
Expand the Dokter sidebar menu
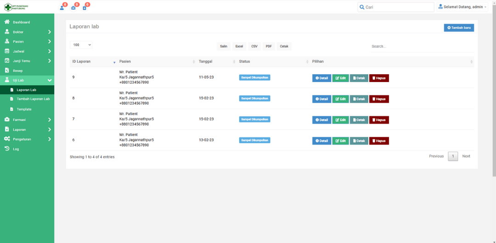pyautogui.click(x=27, y=32)
